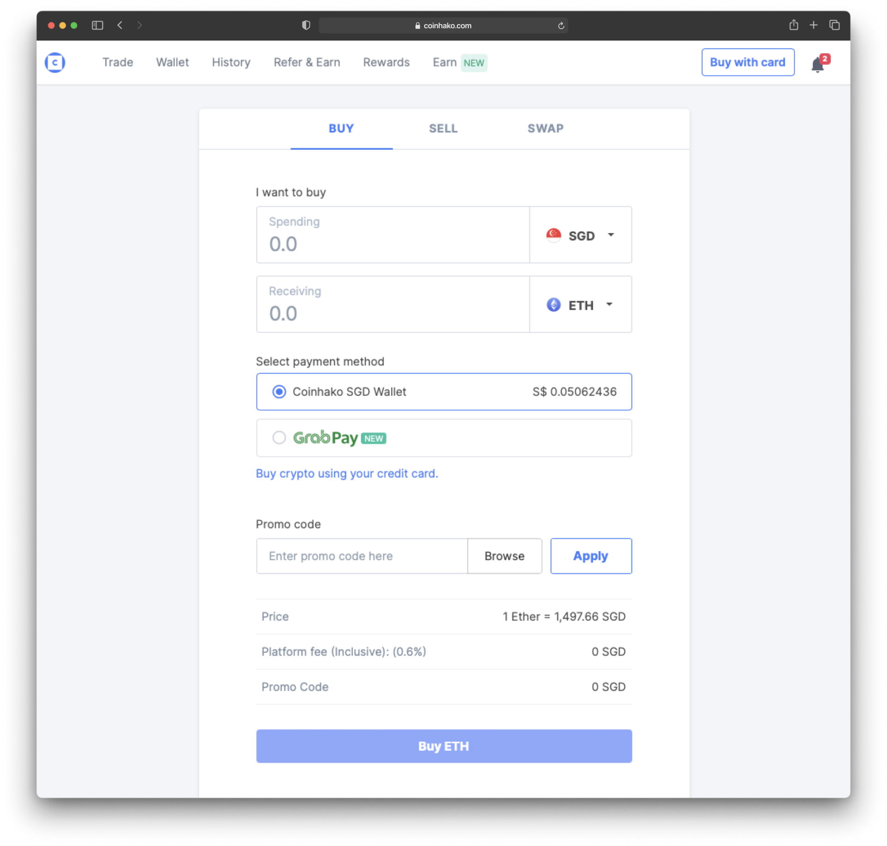Open the Safari share icon
Viewport: 887px width, 846px height.
click(x=793, y=25)
